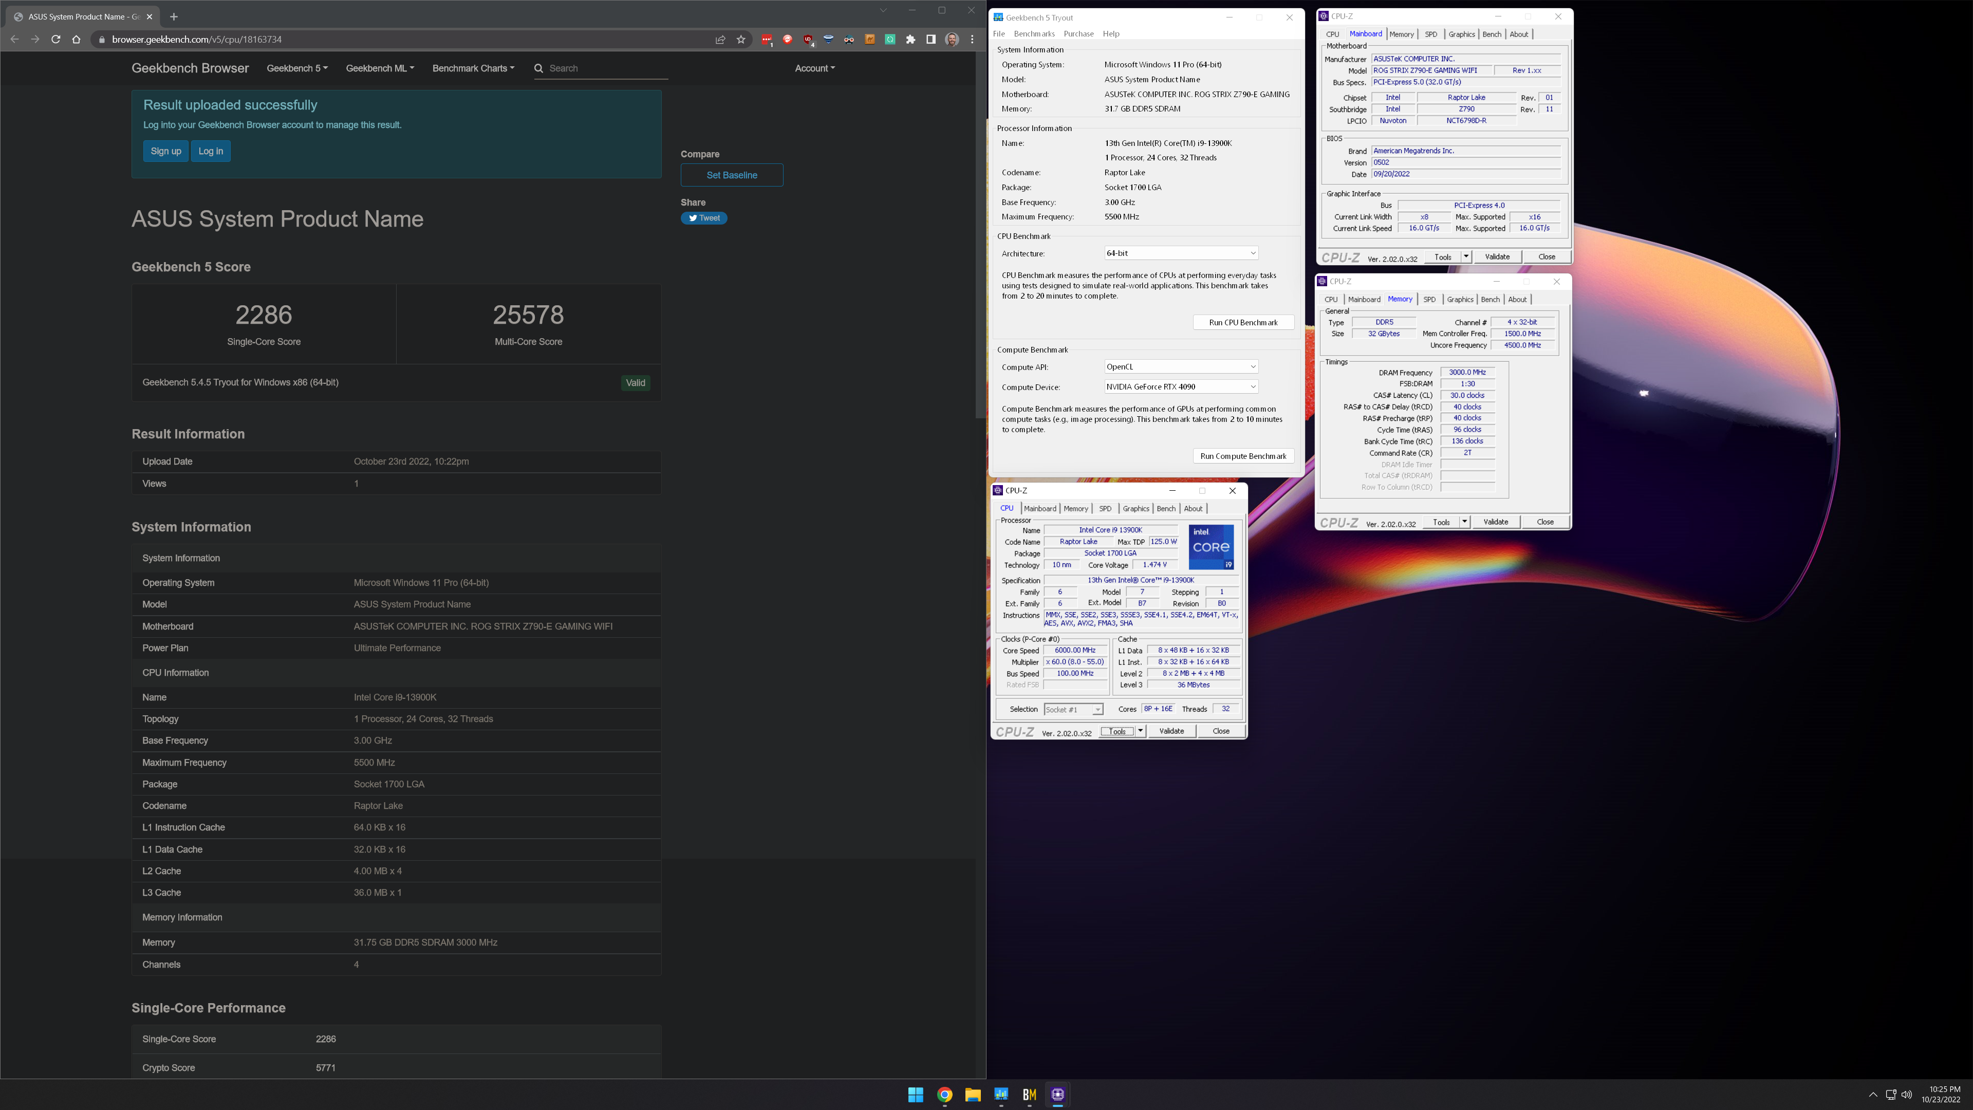Open Windows Start menu
This screenshot has width=1973, height=1110.
(915, 1095)
